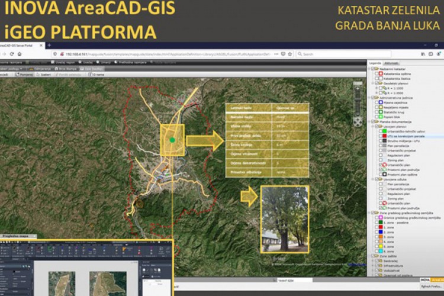This screenshot has width=444, height=296.
Task: Open the browser library icon
Action: (423, 54)
